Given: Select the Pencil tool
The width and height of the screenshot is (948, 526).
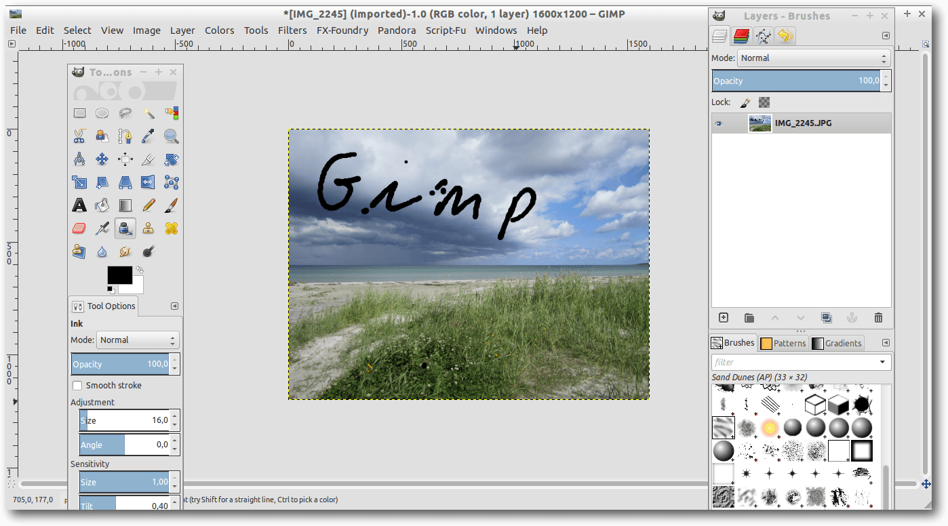Looking at the screenshot, I should point(149,205).
